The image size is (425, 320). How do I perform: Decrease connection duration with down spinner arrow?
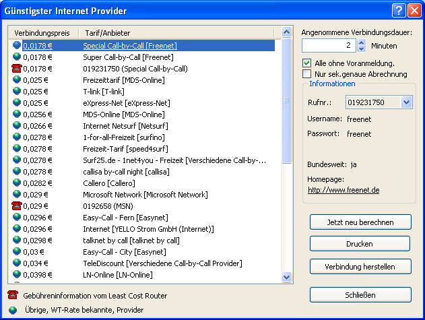(361, 49)
